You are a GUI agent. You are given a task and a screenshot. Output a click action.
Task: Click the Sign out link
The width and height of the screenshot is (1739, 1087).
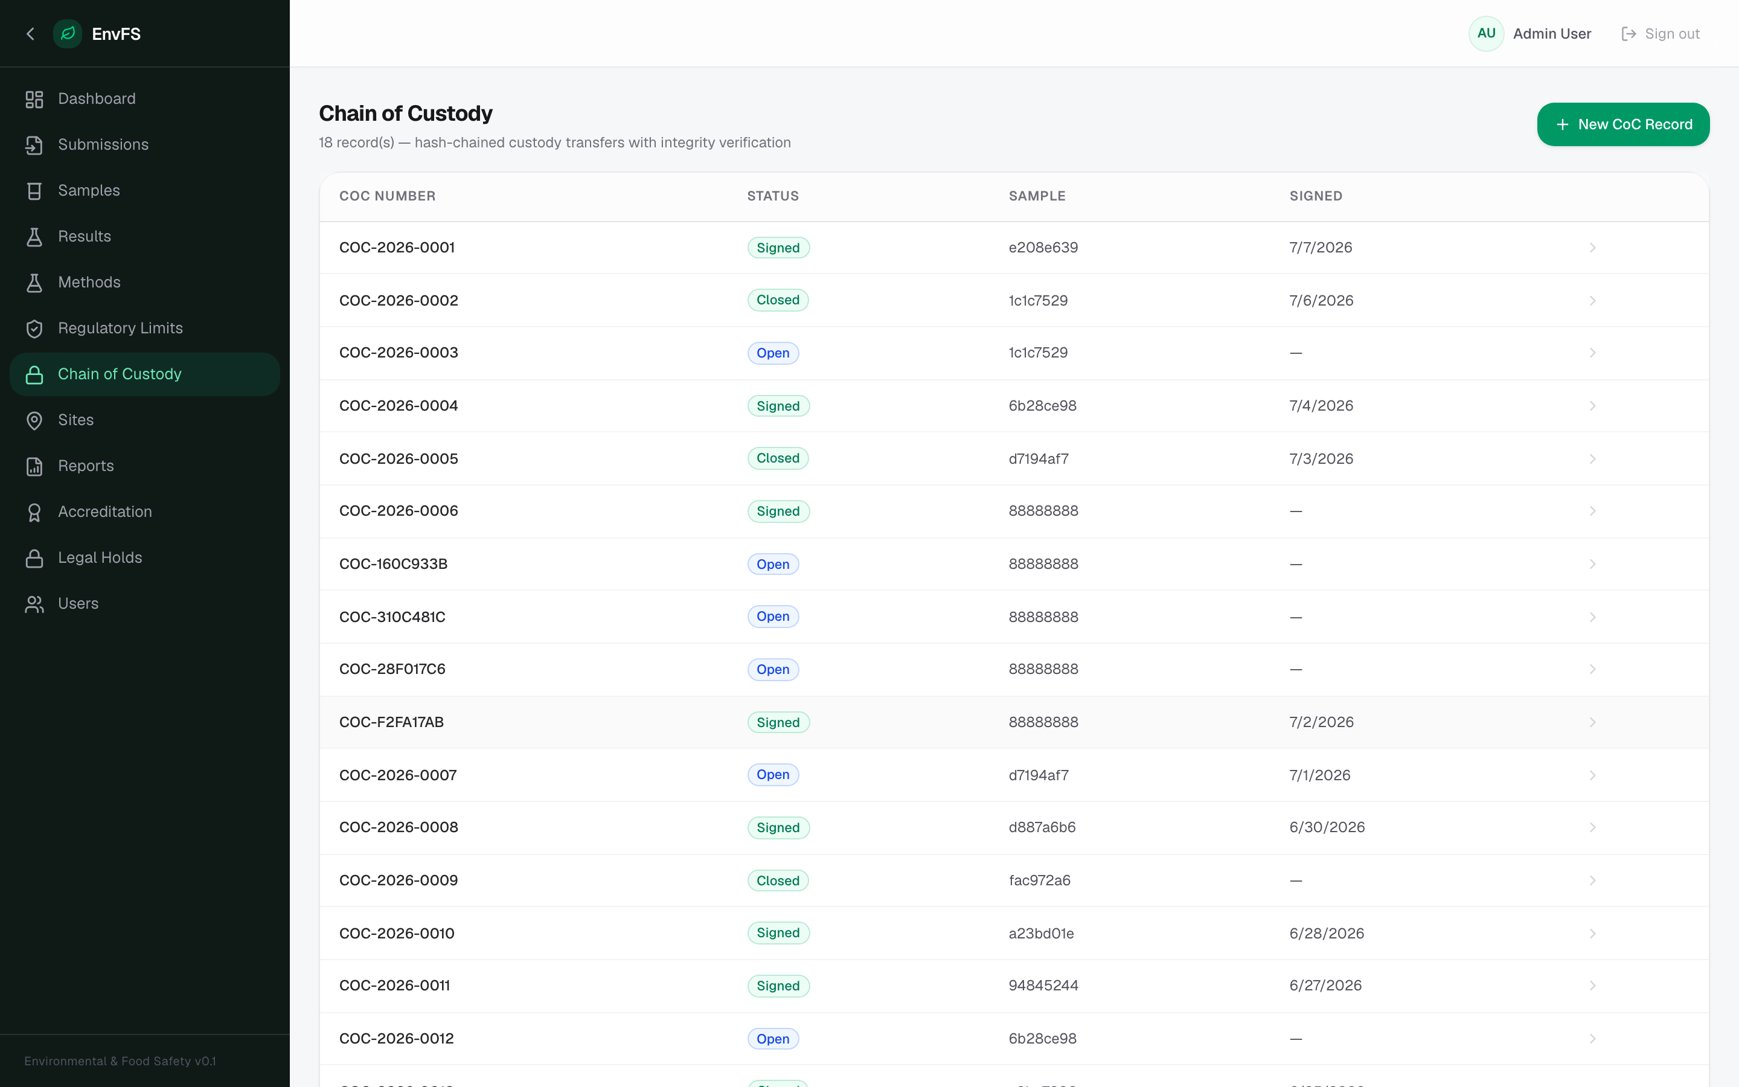[1661, 34]
